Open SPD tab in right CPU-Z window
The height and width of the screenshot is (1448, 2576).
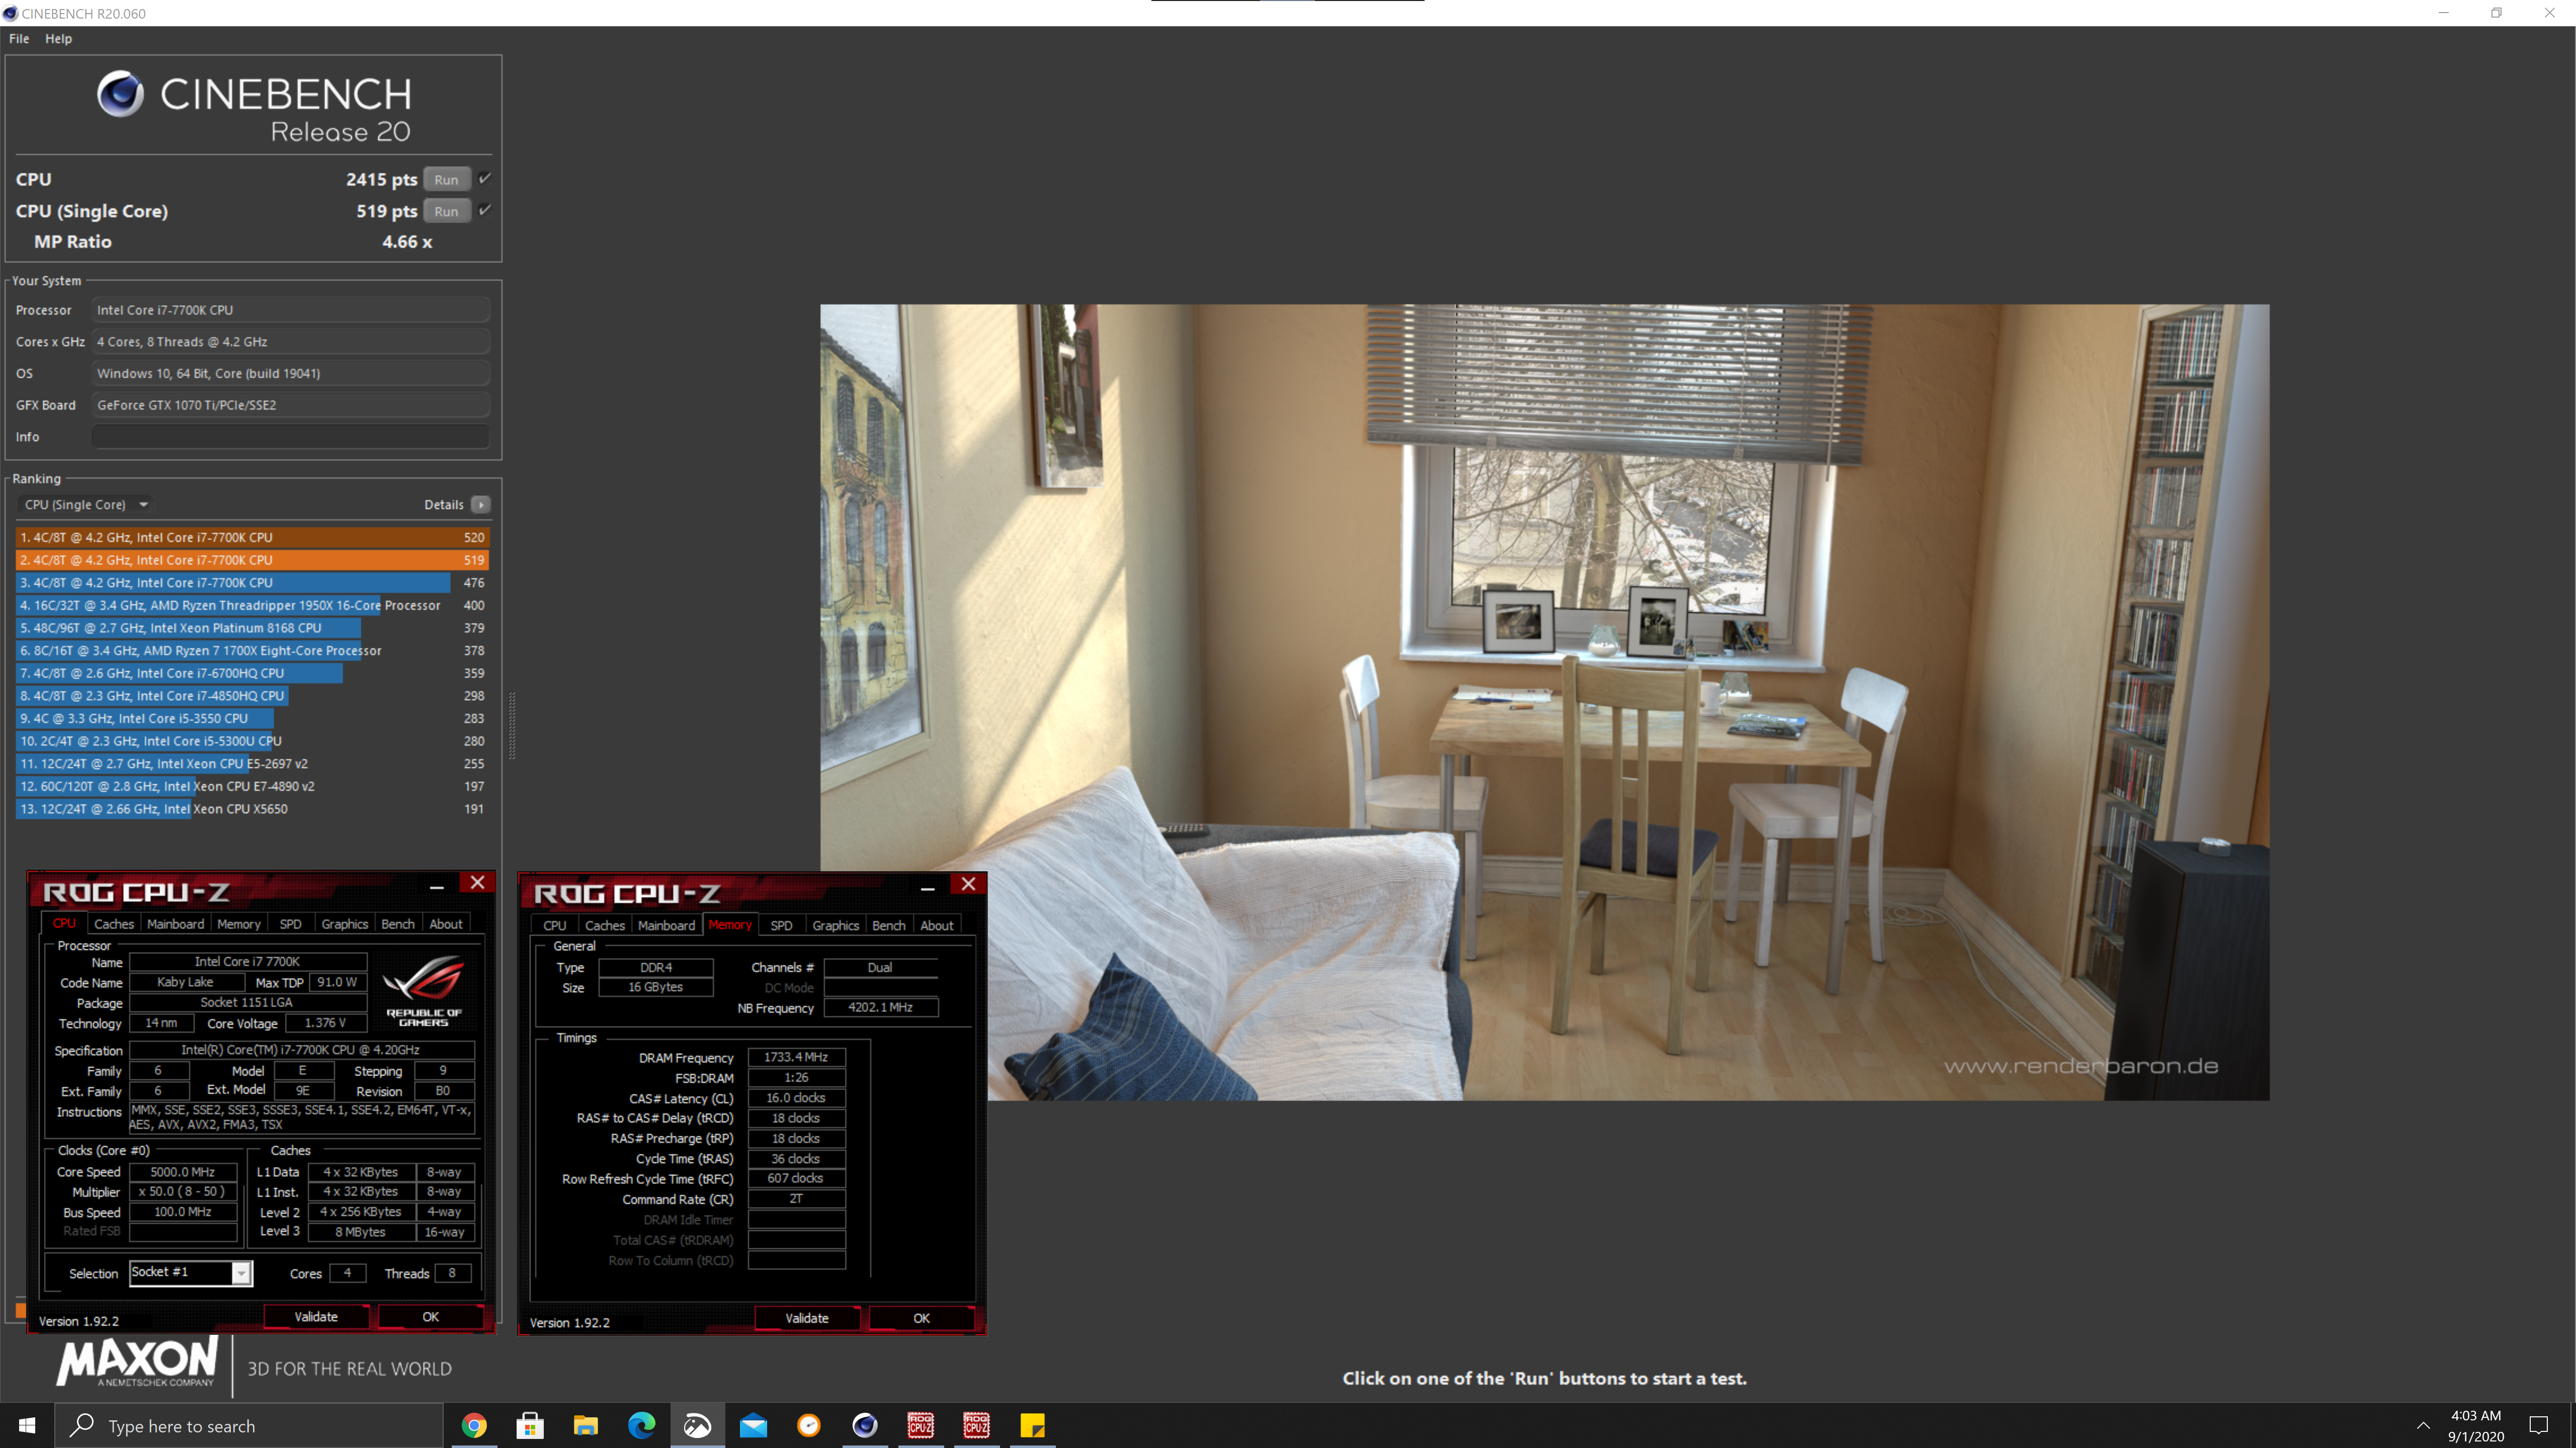coord(781,925)
